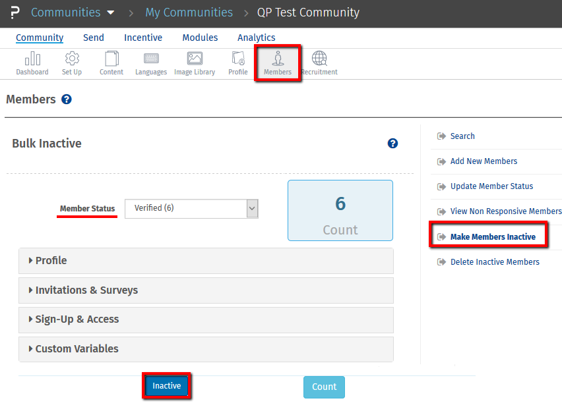Switch to the Incentive tab
The width and height of the screenshot is (562, 411).
pos(143,38)
